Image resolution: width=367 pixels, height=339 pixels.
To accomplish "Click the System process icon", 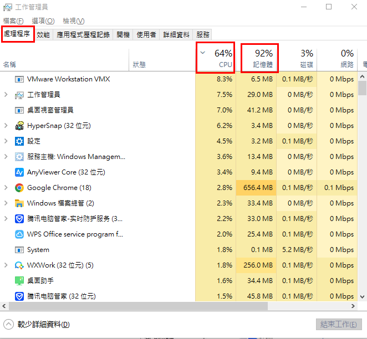I will (19, 250).
